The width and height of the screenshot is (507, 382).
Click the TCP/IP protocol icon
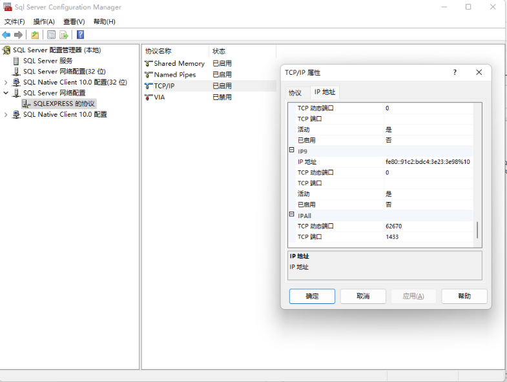149,86
